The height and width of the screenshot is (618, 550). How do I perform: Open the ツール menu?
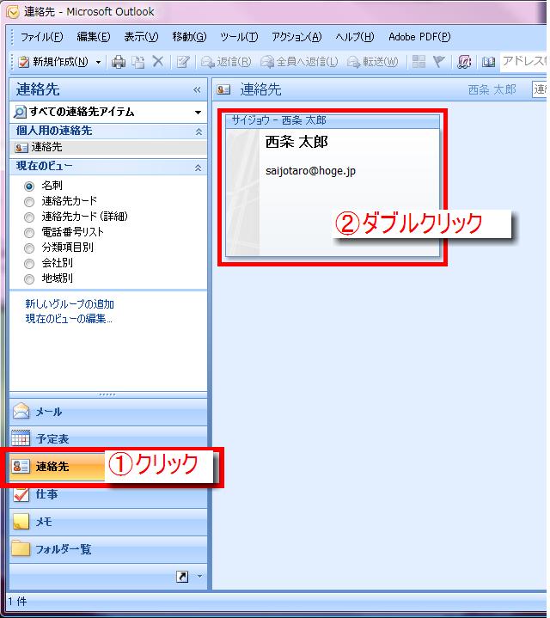click(x=238, y=37)
